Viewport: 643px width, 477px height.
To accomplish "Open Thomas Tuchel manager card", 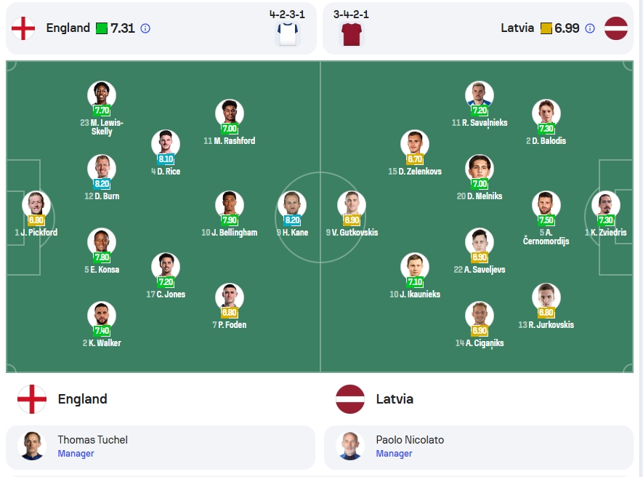I will click(161, 447).
